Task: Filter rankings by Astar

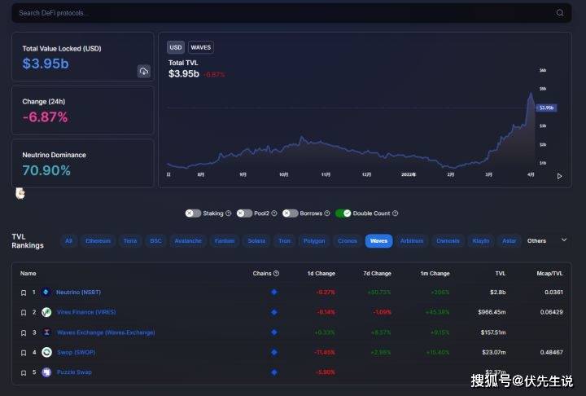Action: point(509,240)
